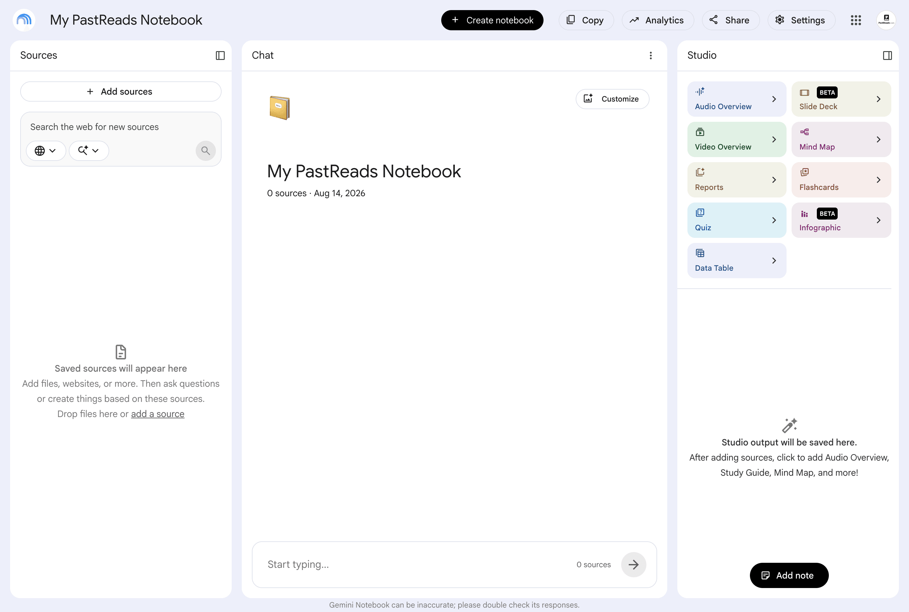Expand Data Table options chevron
Viewport: 909px width, 612px height.
pos(774,261)
